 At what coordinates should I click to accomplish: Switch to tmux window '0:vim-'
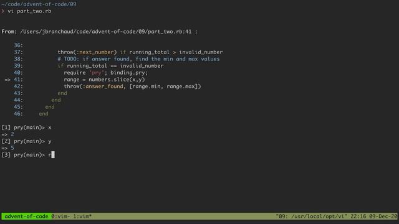(61, 217)
